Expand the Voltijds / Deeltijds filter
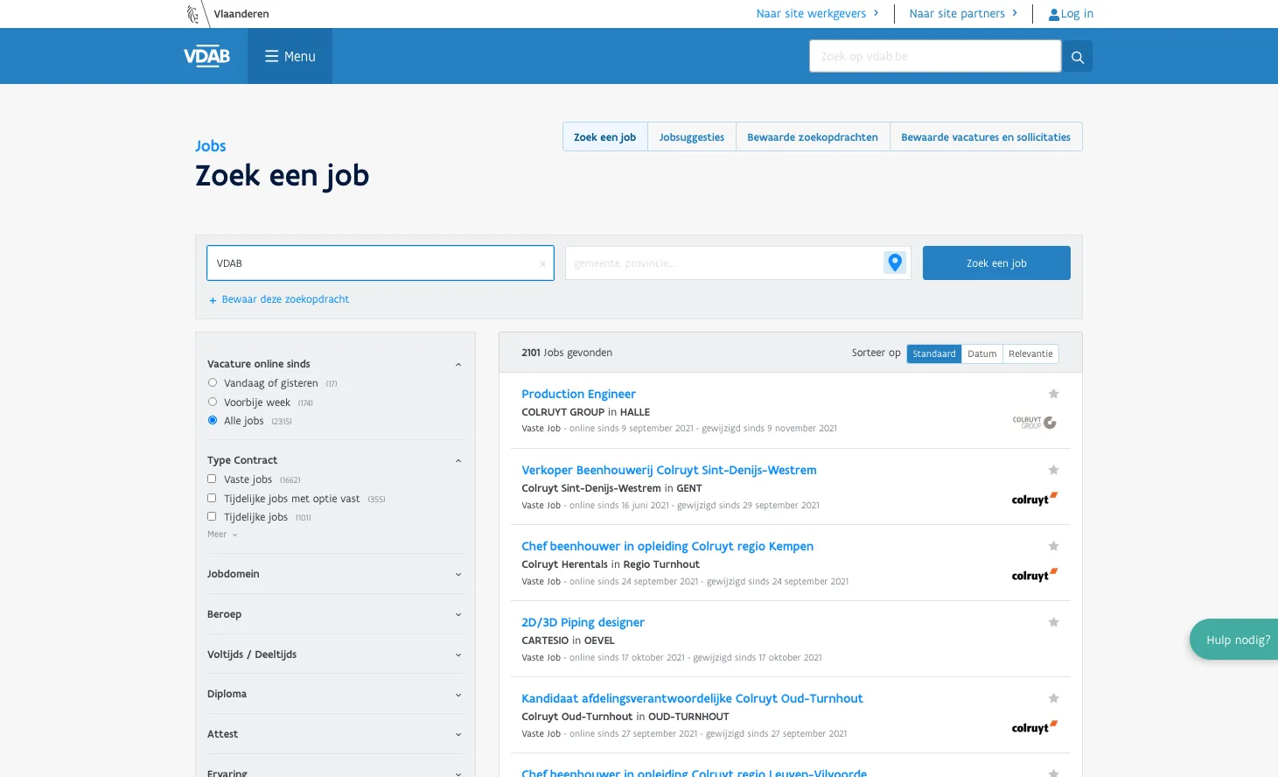This screenshot has width=1278, height=777. click(335, 654)
